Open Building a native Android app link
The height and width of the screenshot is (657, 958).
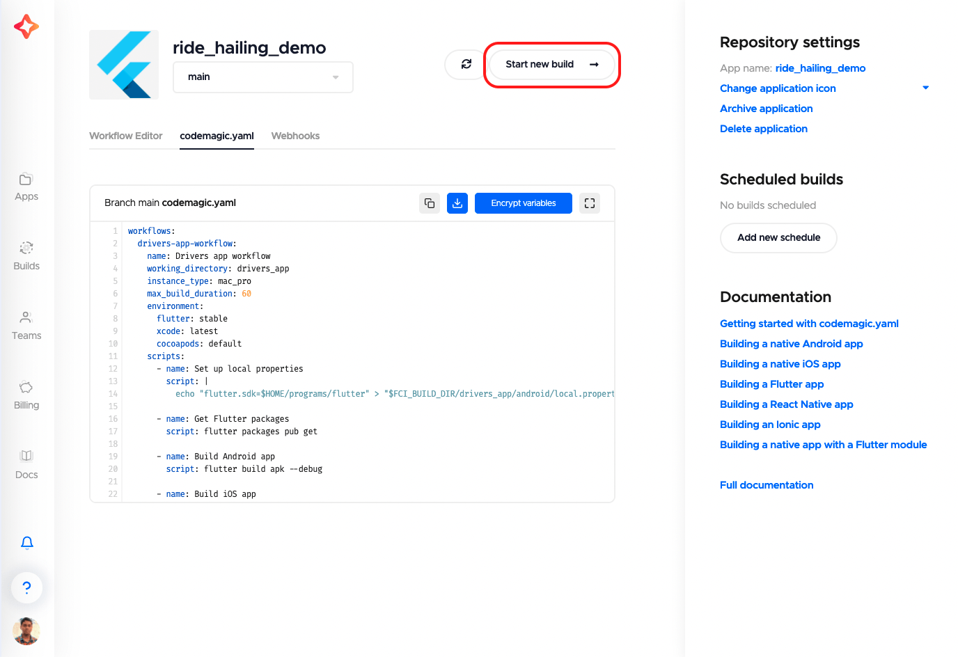click(x=791, y=344)
